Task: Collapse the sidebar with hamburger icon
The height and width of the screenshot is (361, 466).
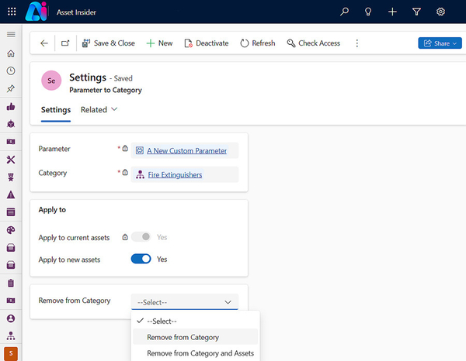Action: pos(11,34)
